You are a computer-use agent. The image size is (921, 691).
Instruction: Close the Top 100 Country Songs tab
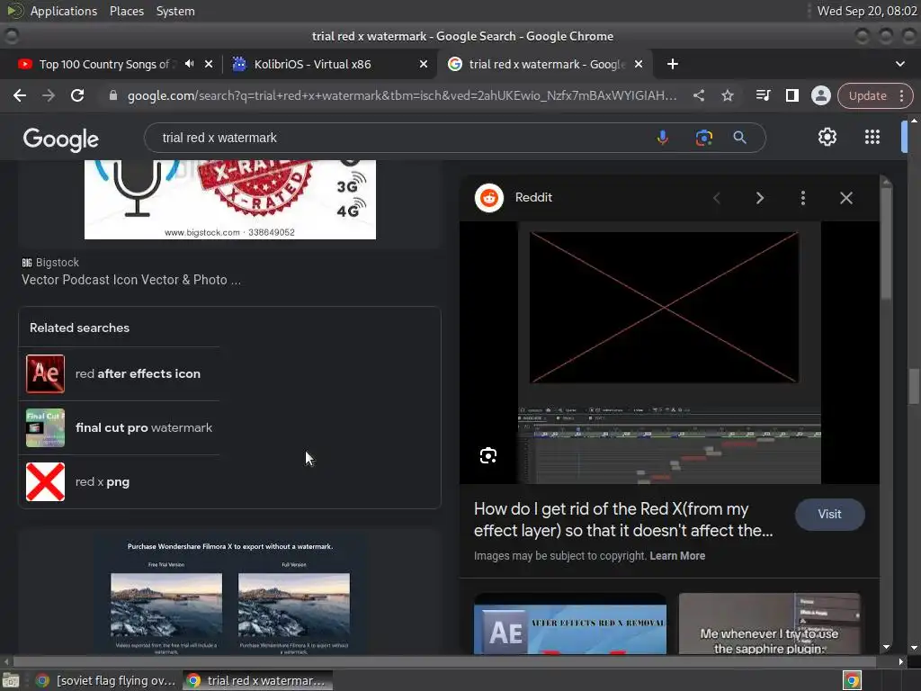click(209, 64)
